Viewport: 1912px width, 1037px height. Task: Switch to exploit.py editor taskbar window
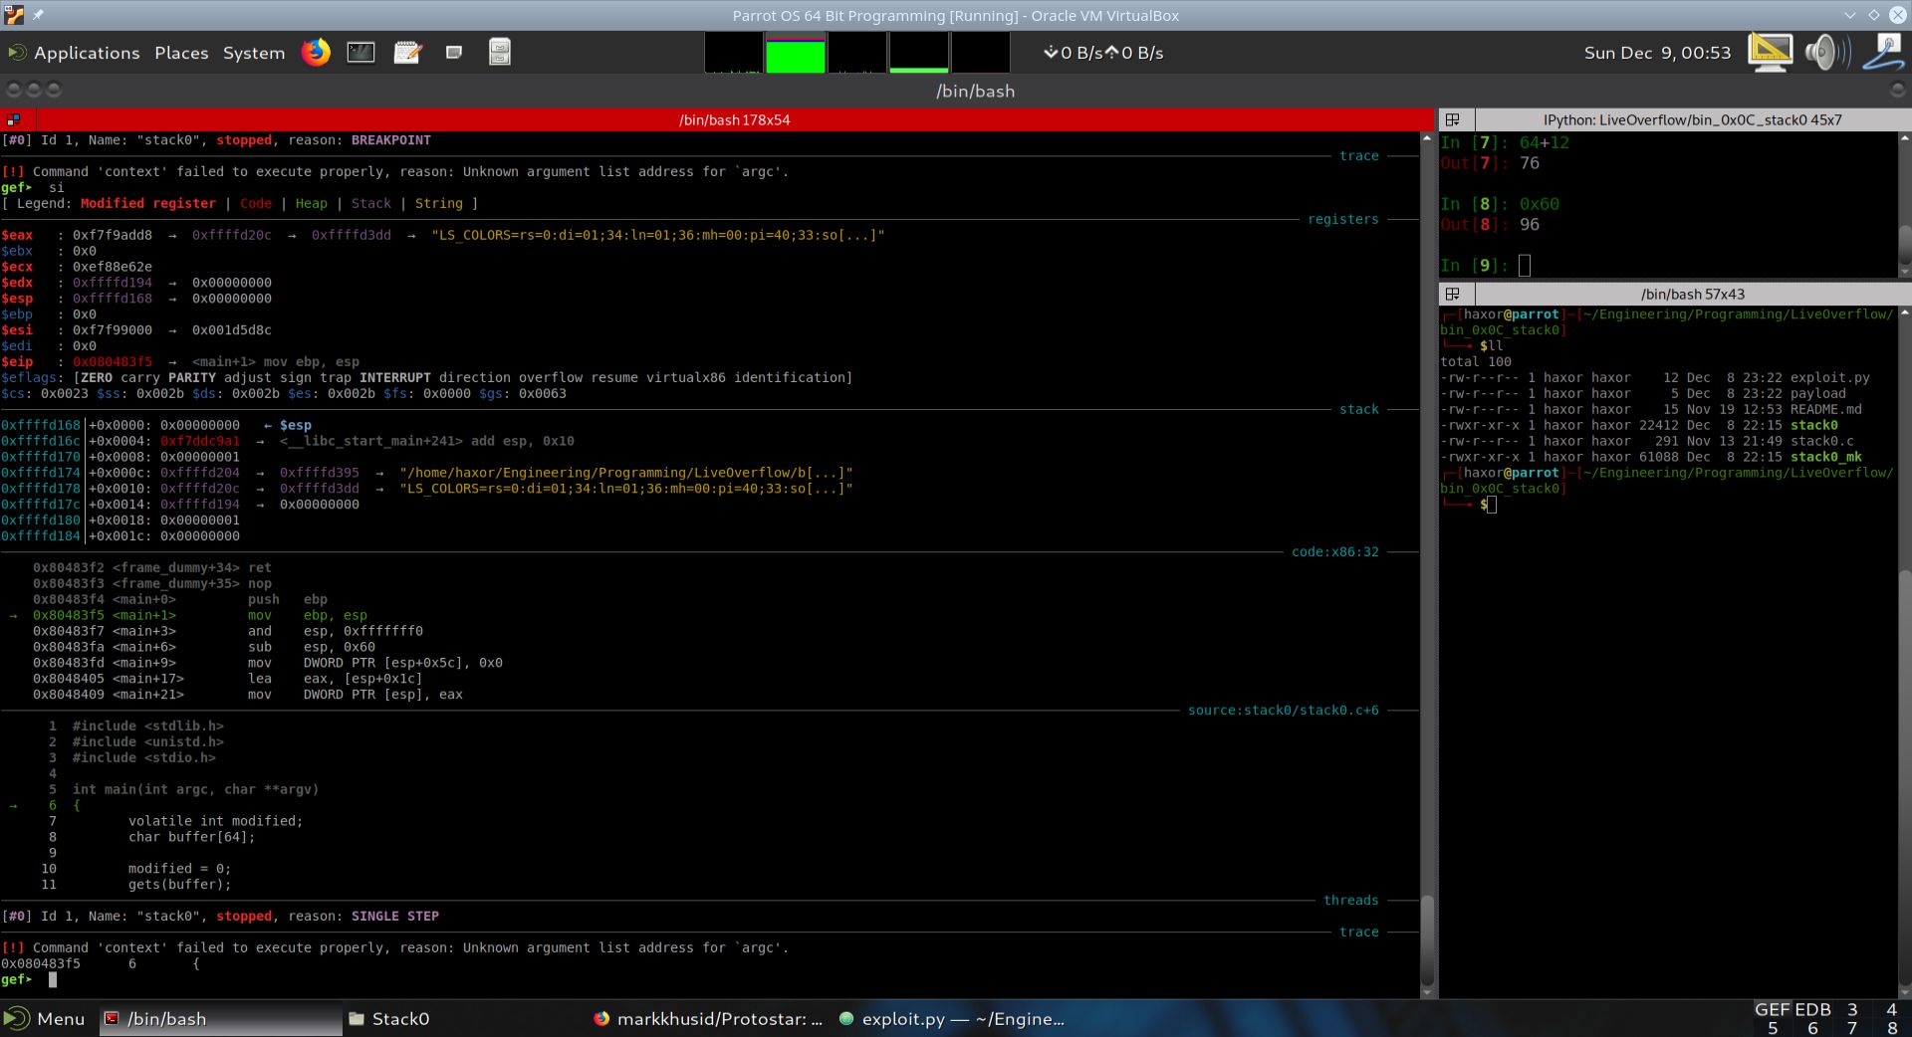pyautogui.click(x=952, y=1018)
